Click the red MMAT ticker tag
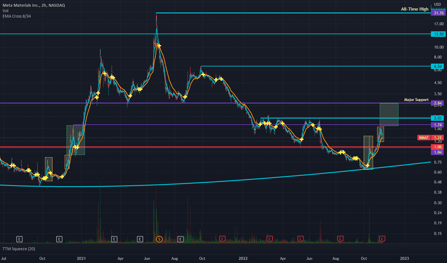Image resolution: width=447 pixels, height=263 pixels. (x=423, y=138)
